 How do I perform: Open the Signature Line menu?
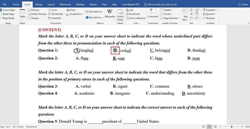pyautogui.click(x=198, y=10)
